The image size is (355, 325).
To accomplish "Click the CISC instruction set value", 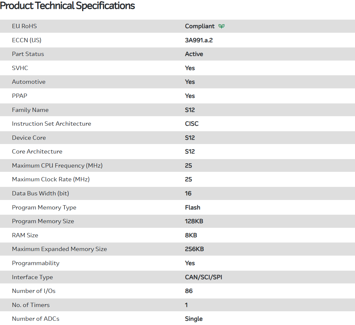I will (x=192, y=124).
